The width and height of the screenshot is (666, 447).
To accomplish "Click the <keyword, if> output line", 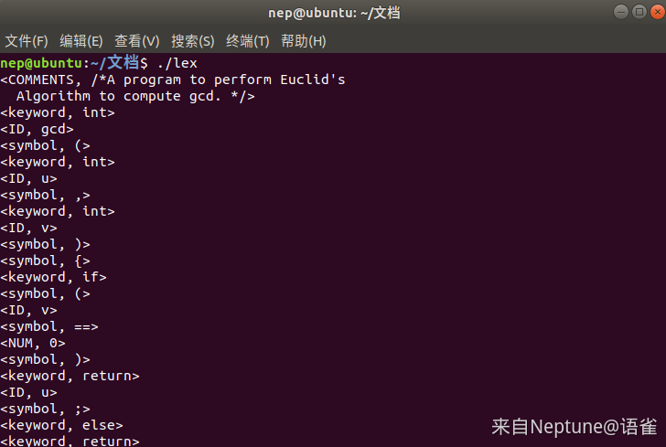I will pos(53,277).
